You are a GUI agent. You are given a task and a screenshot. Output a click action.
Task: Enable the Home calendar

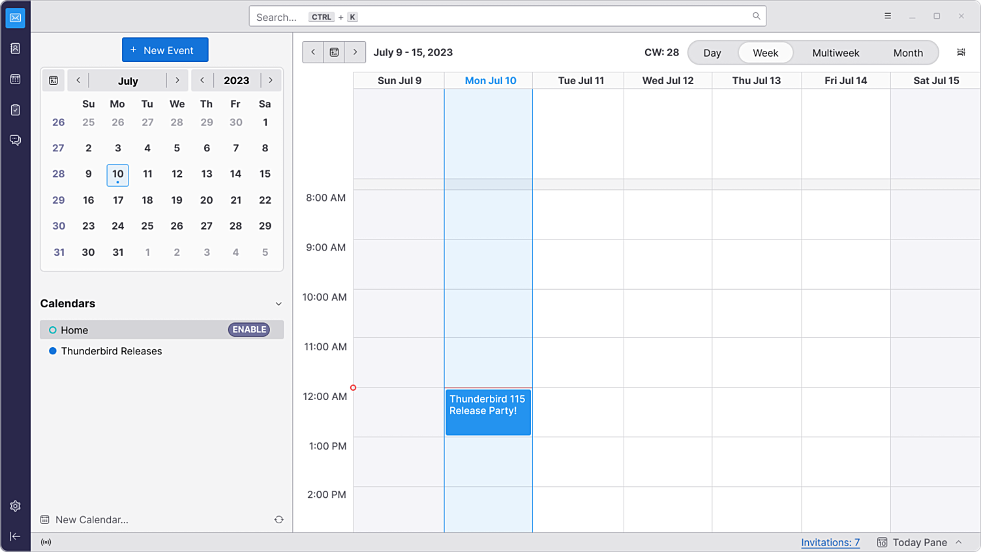click(249, 330)
